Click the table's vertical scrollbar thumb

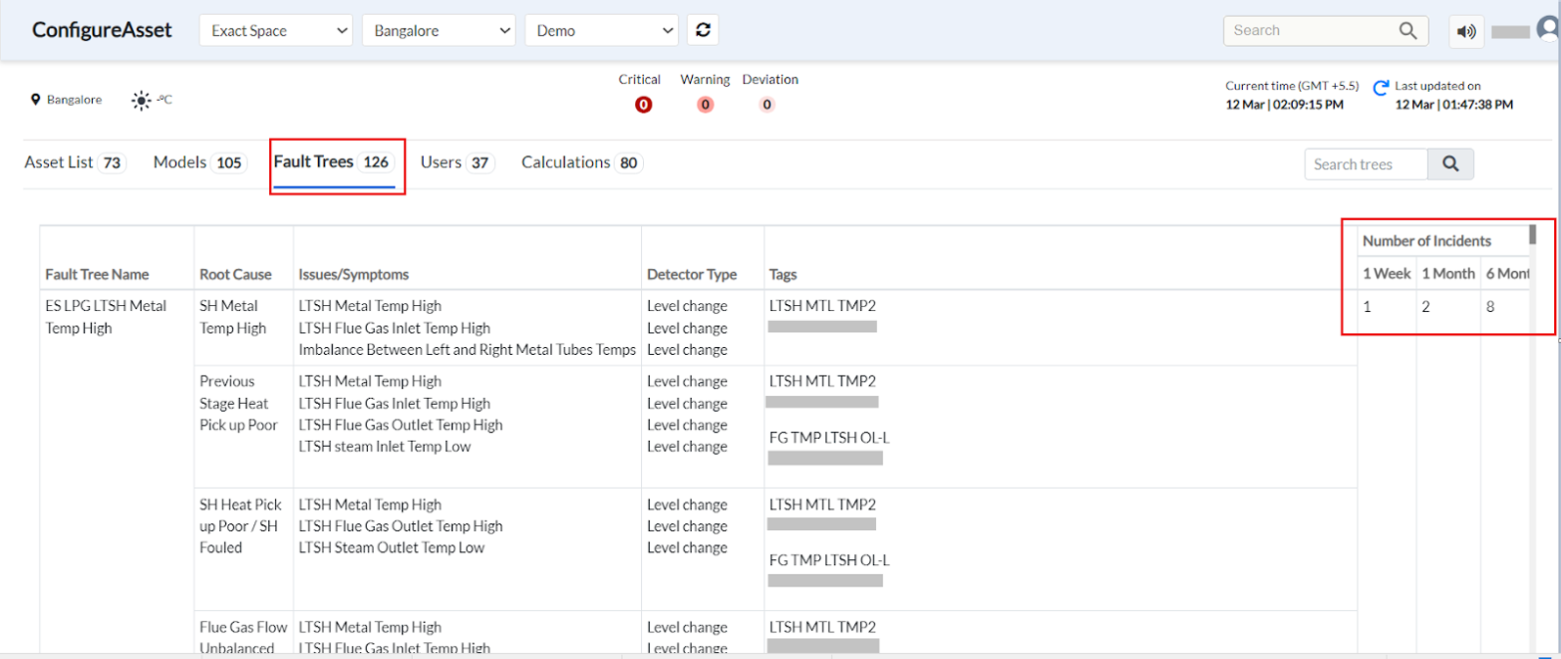coord(1533,235)
